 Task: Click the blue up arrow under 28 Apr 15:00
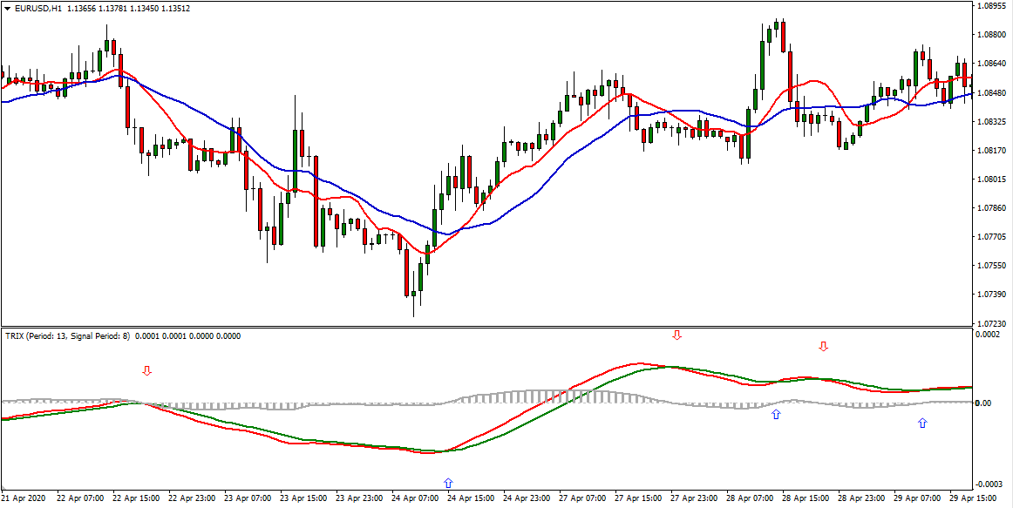coord(774,416)
